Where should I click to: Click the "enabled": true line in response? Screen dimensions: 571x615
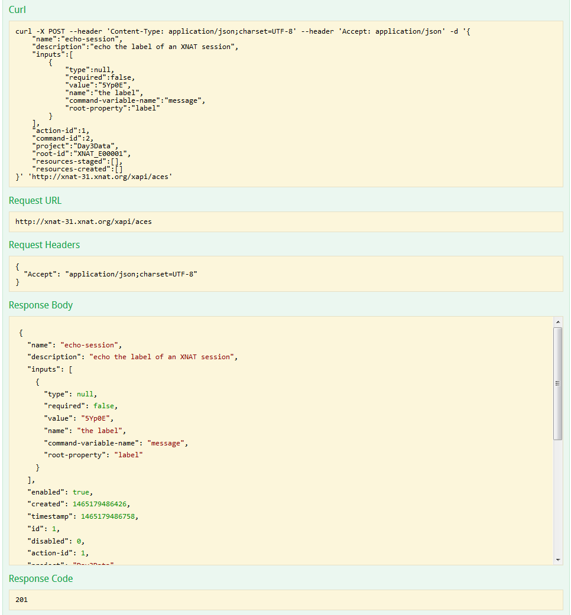pos(60,492)
